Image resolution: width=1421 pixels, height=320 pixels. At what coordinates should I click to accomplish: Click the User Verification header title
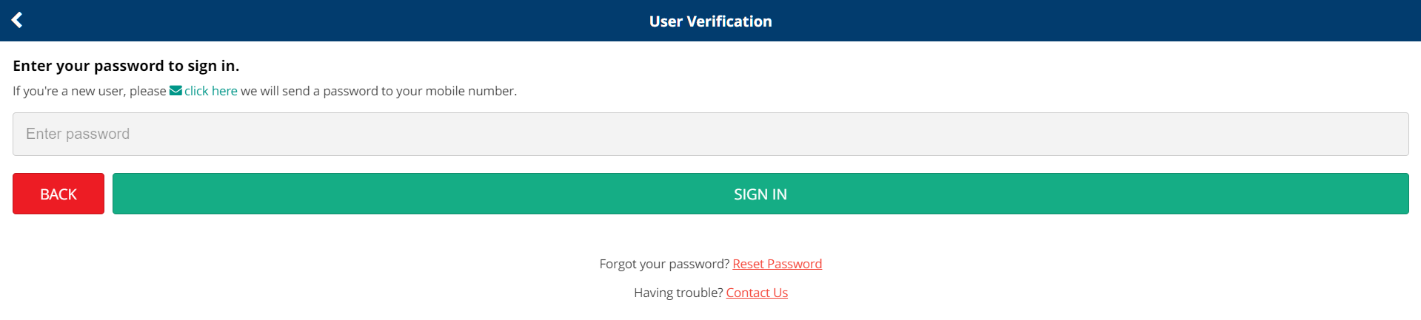tap(710, 21)
